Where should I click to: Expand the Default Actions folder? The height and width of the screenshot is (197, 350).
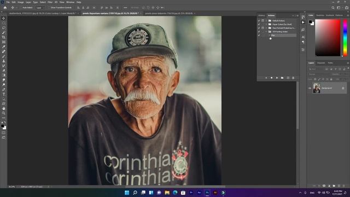click(x=266, y=21)
